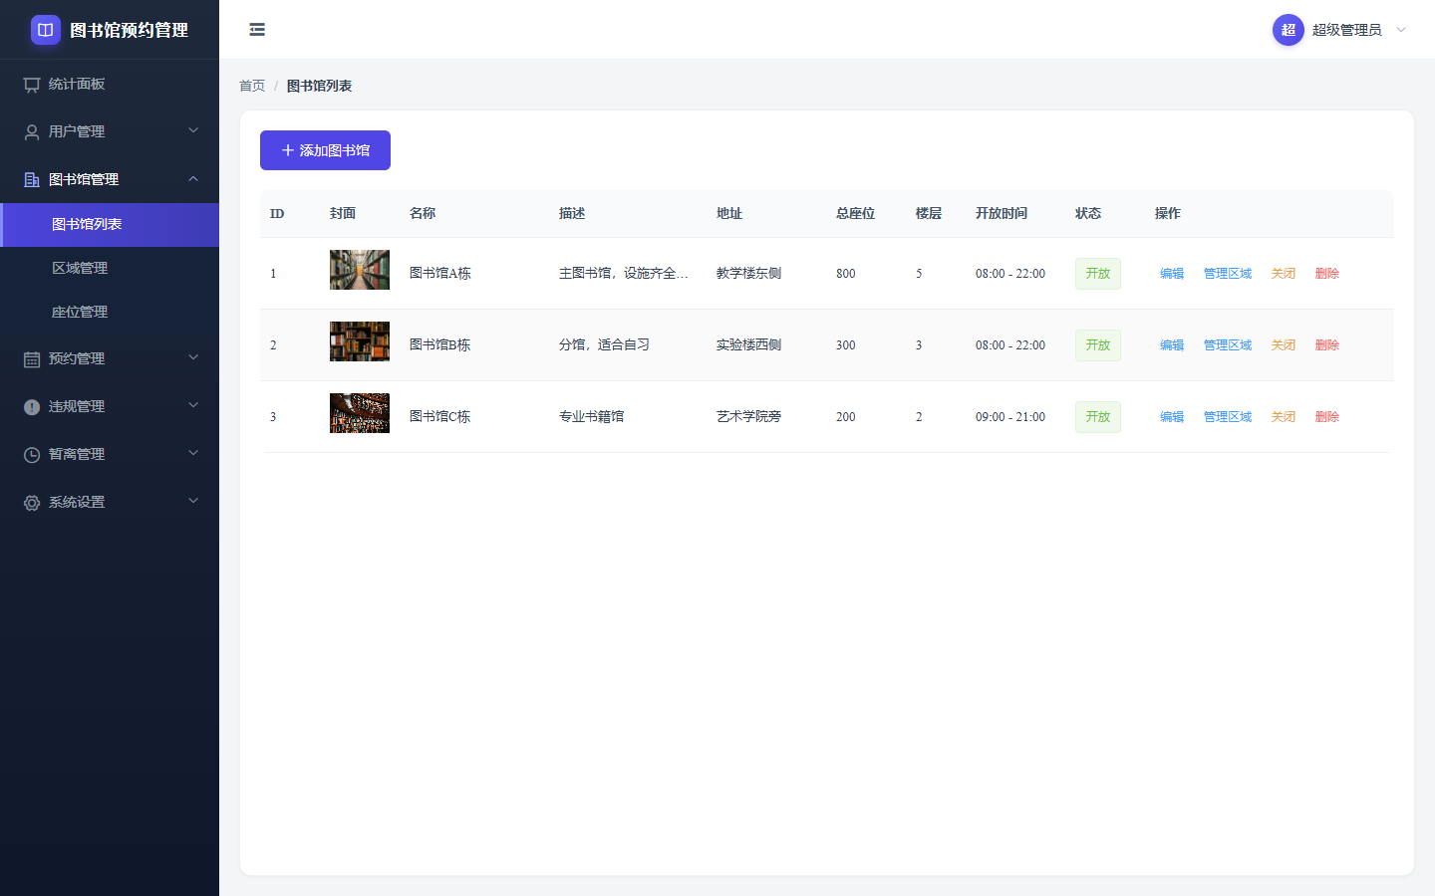Viewport: 1435px width, 896px height.
Task: Expand the 预约管理 submenu chevron
Action: pyautogui.click(x=193, y=357)
